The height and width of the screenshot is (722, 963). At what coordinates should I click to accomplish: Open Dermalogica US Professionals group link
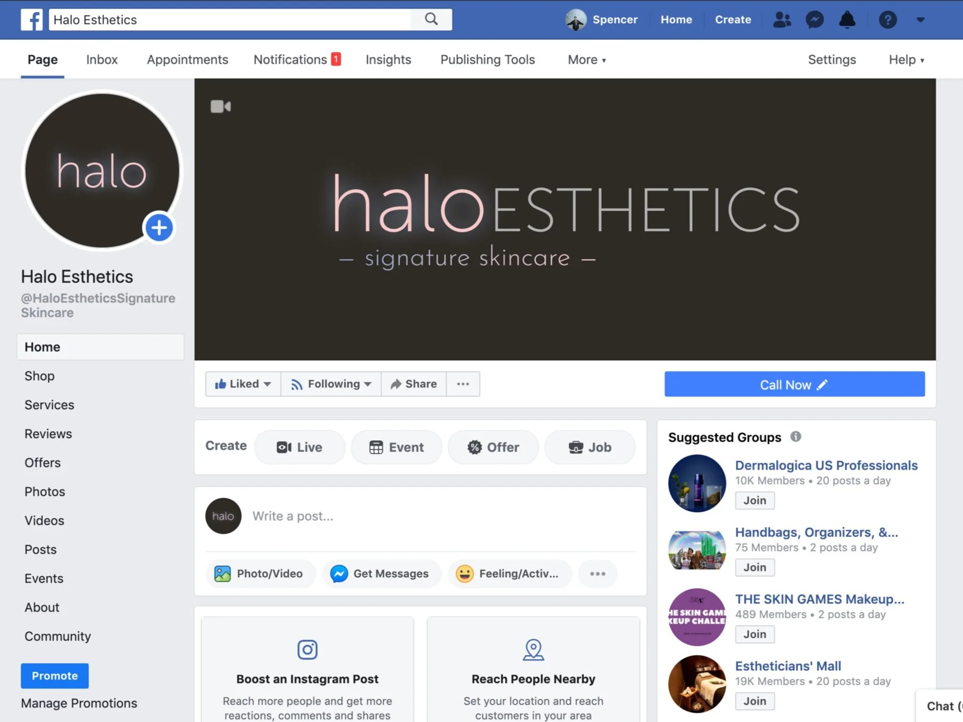826,465
